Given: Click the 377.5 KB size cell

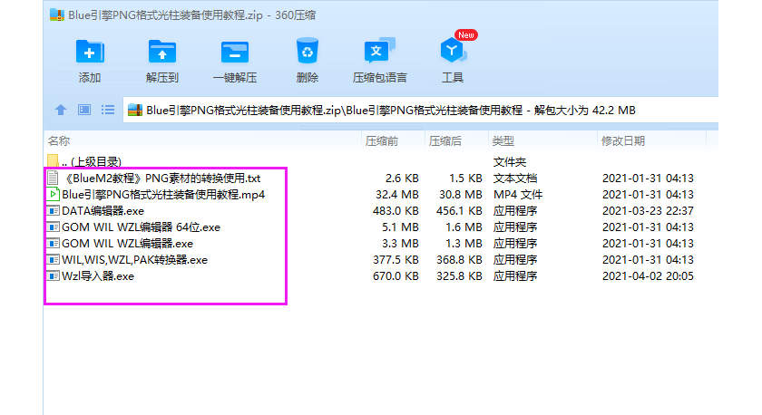Looking at the screenshot, I should pos(396,260).
